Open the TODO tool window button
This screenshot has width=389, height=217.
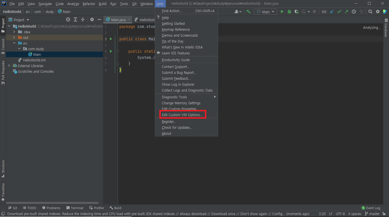(x=29, y=208)
